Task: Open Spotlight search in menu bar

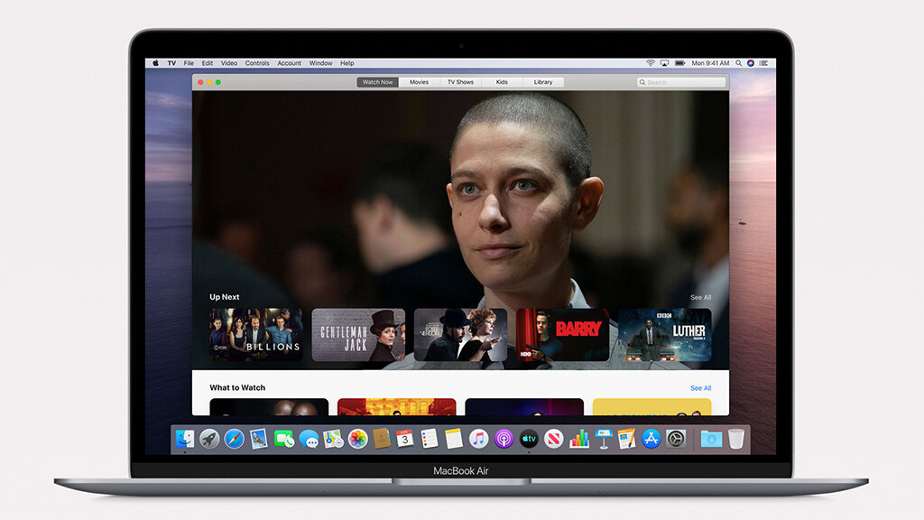Action: click(738, 63)
